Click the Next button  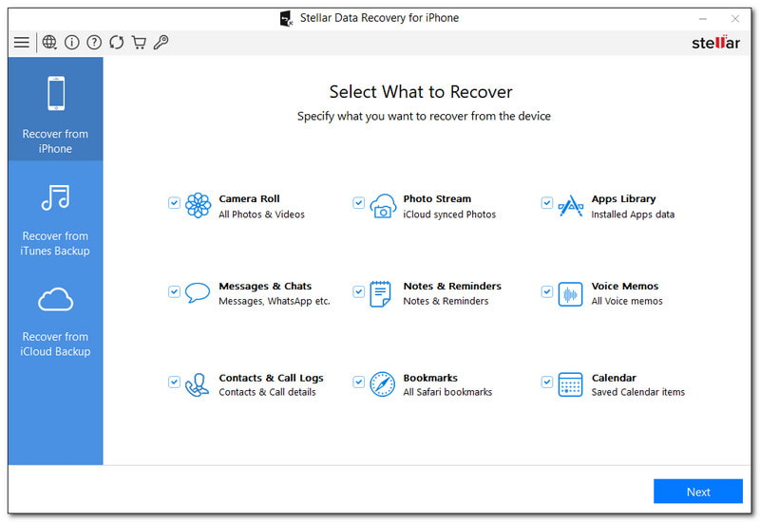pyautogui.click(x=698, y=492)
